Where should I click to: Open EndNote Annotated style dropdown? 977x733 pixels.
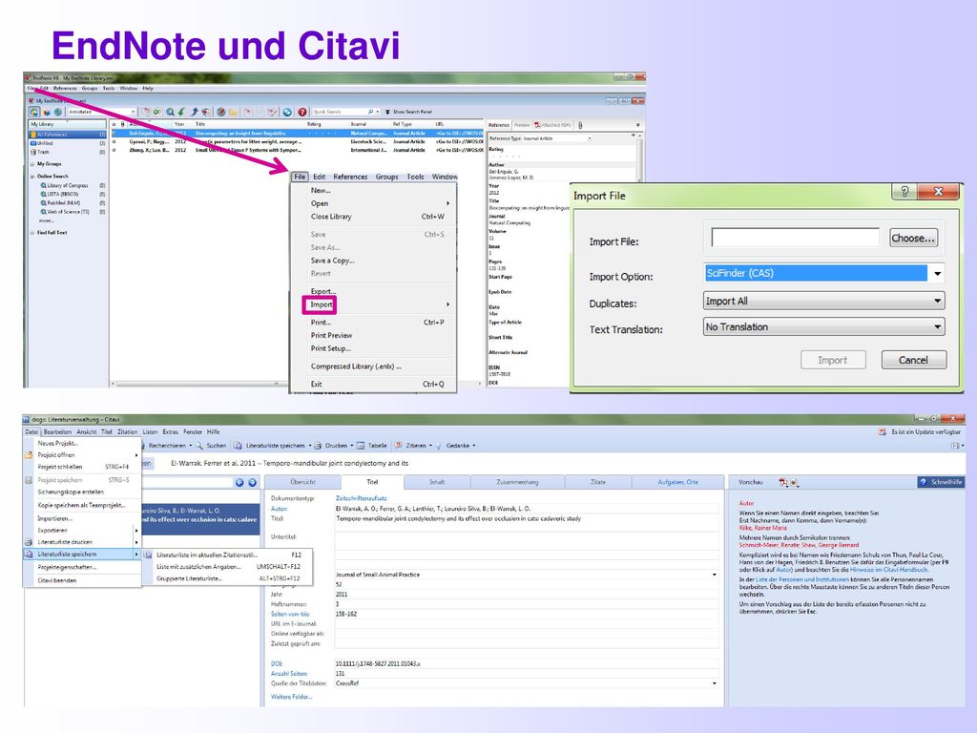[x=133, y=112]
